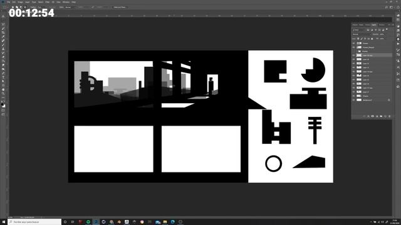The image size is (401, 225).
Task: Create new adjustment layer icon
Action: coord(377,116)
